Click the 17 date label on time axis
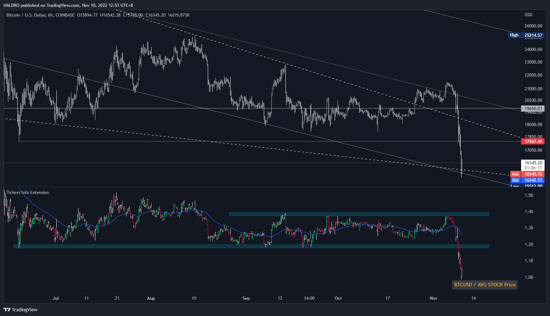 click(387, 298)
